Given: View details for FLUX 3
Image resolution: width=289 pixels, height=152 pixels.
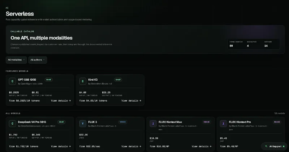Looking at the screenshot, I should (131, 147).
